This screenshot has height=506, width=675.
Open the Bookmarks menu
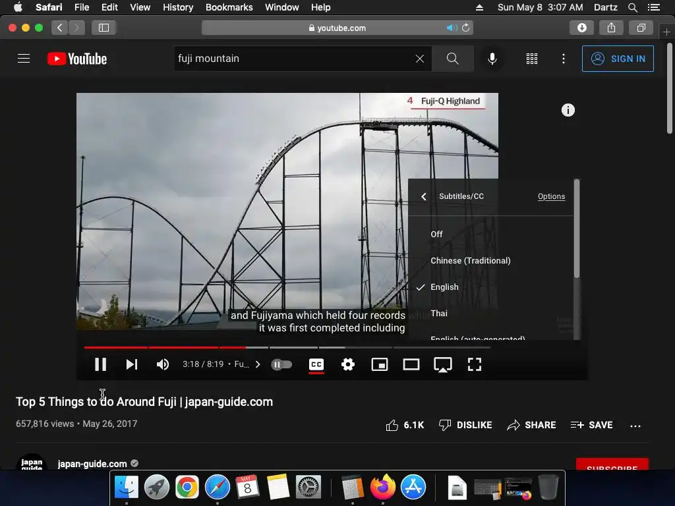point(229,7)
